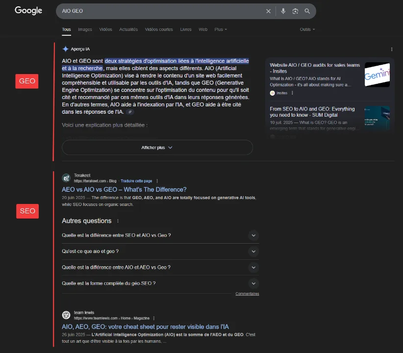Open three-dot menu beside Autres questions

pyautogui.click(x=117, y=221)
